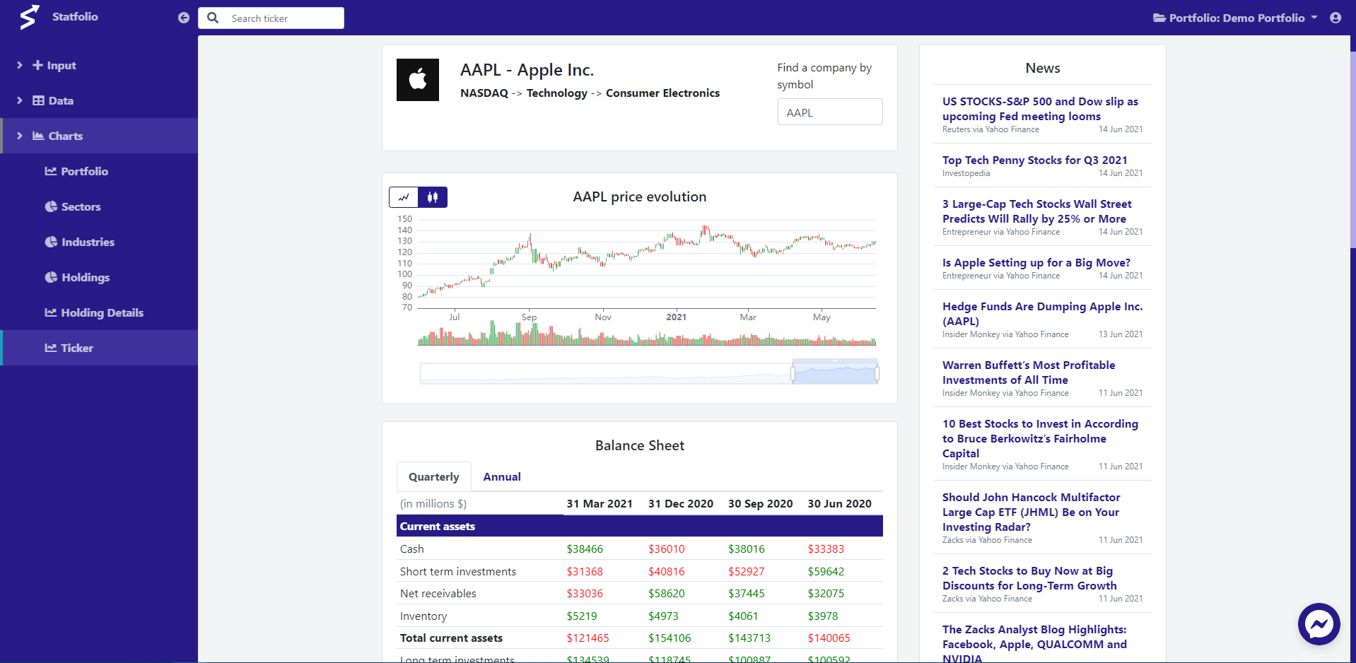This screenshot has width=1356, height=663.
Task: Click the 31 Dec 2020 column header
Action: point(681,504)
